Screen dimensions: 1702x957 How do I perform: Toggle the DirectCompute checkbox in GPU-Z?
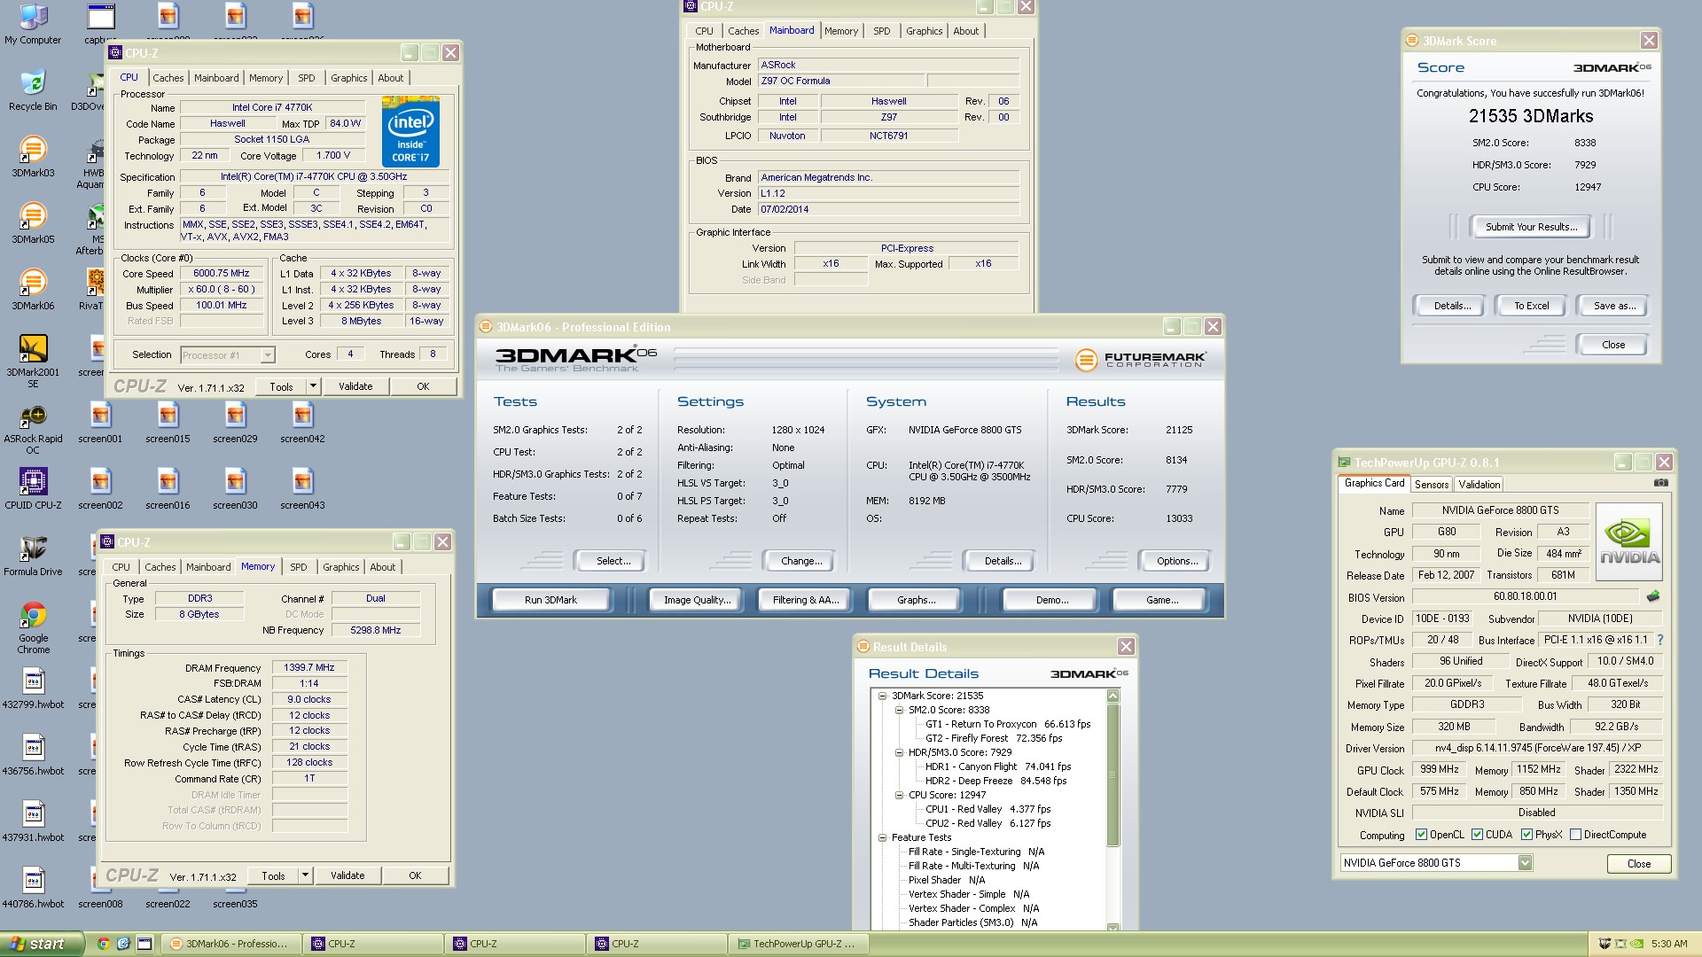click(1575, 835)
